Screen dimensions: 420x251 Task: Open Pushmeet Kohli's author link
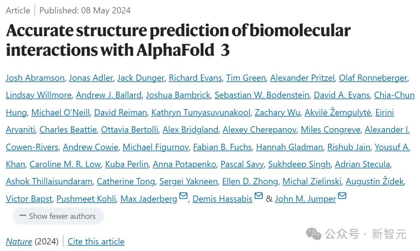pos(86,199)
